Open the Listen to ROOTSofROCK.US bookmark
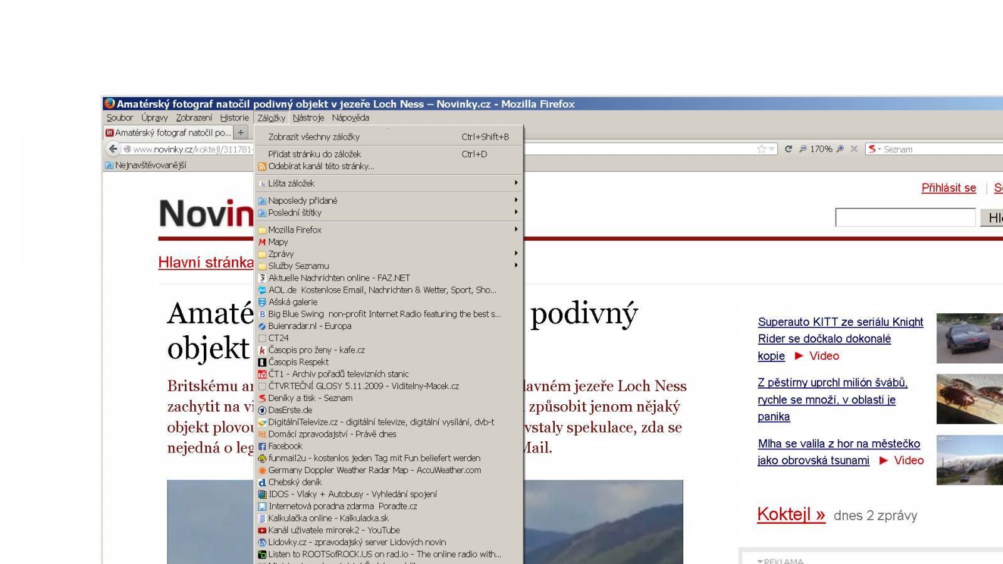The image size is (1003, 564). tap(389, 554)
